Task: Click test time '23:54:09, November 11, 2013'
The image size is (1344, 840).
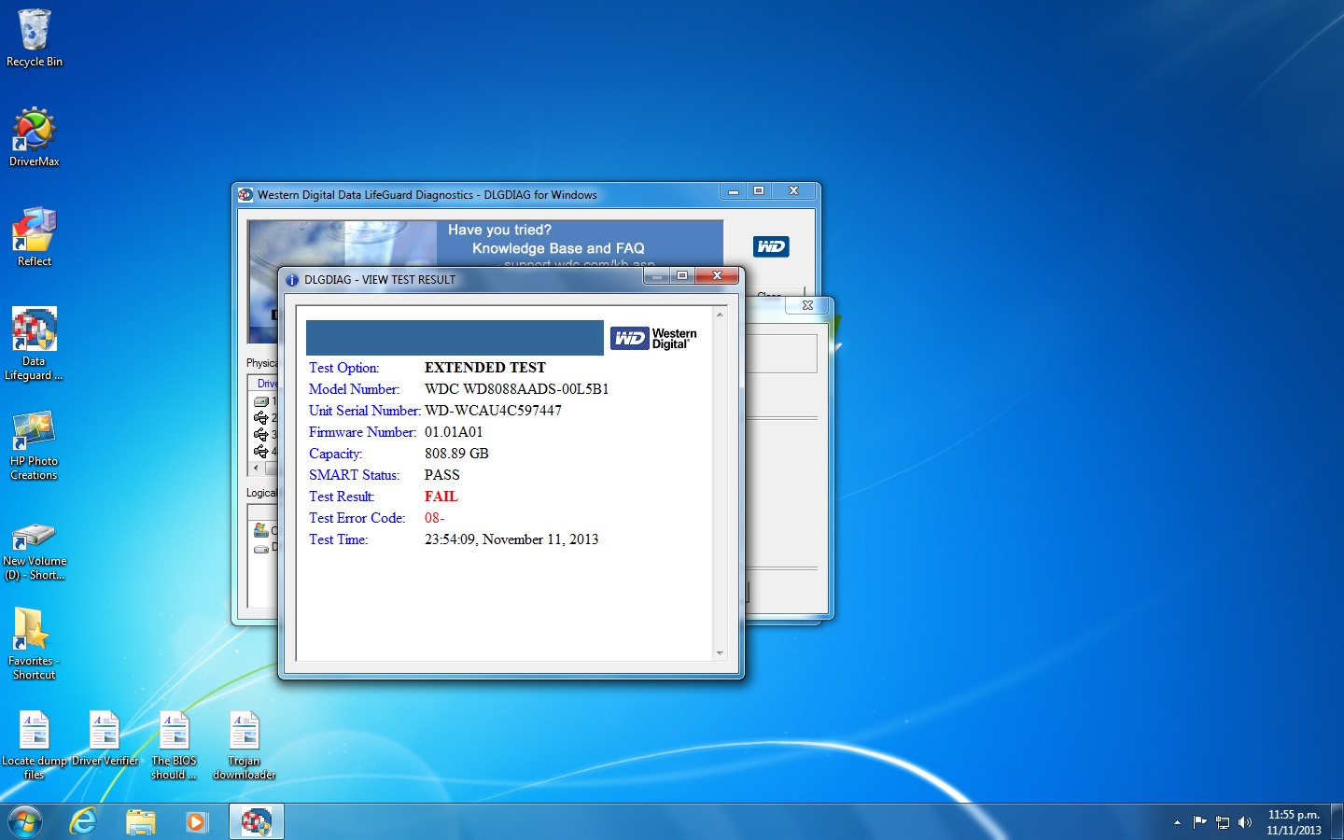Action: click(x=511, y=539)
